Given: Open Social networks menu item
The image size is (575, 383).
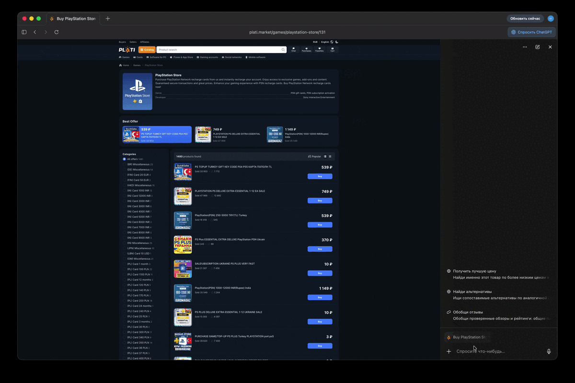Looking at the screenshot, I should (x=231, y=57).
